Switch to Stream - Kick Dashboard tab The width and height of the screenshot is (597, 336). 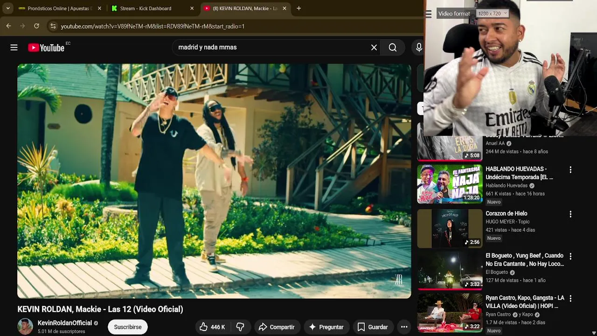(x=152, y=8)
